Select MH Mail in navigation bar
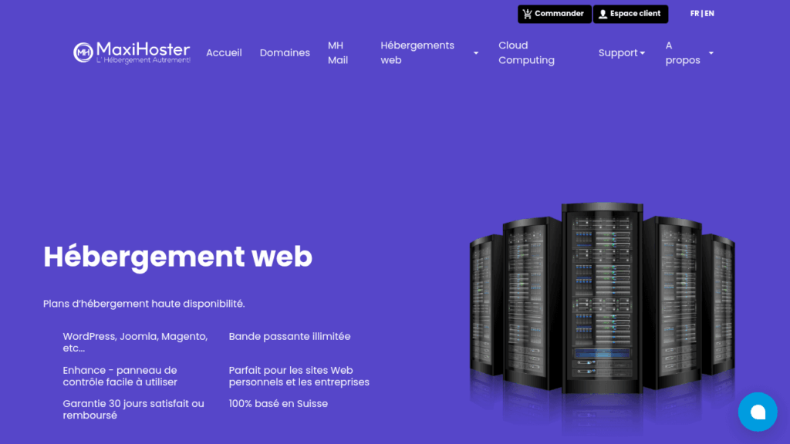The image size is (790, 444). (337, 53)
